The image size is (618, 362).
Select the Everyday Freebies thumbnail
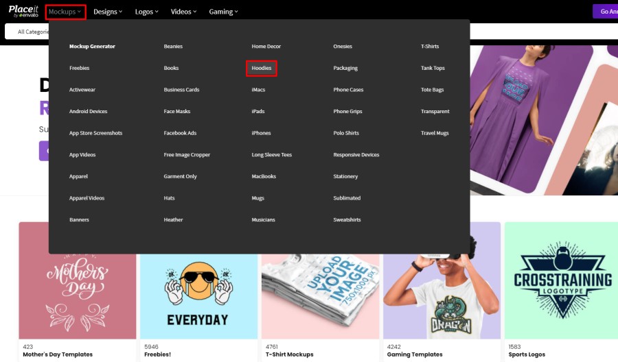198,296
